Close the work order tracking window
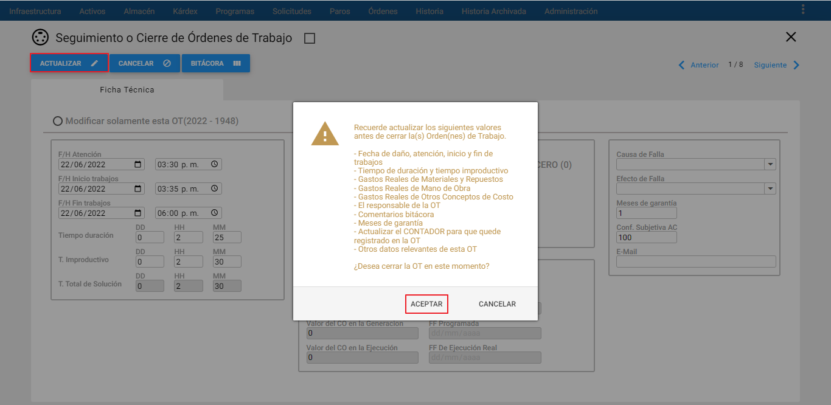Screen dimensions: 831x405 (791, 37)
